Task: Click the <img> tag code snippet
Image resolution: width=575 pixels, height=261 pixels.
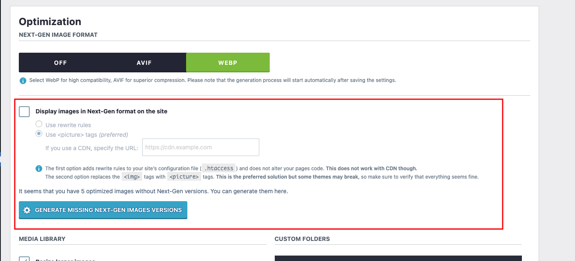Action: (x=132, y=177)
